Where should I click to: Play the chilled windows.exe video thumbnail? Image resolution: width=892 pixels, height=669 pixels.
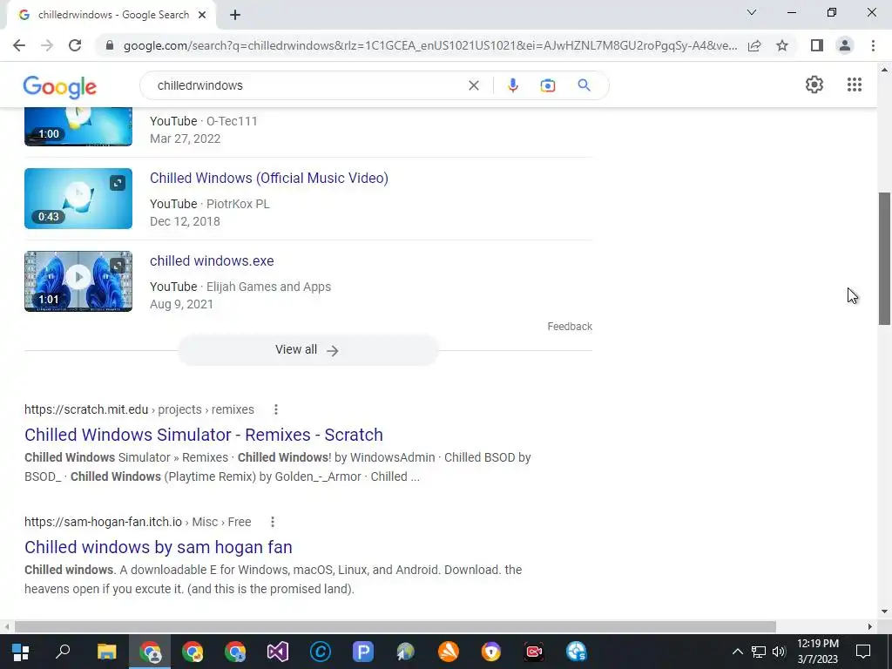[x=78, y=281]
